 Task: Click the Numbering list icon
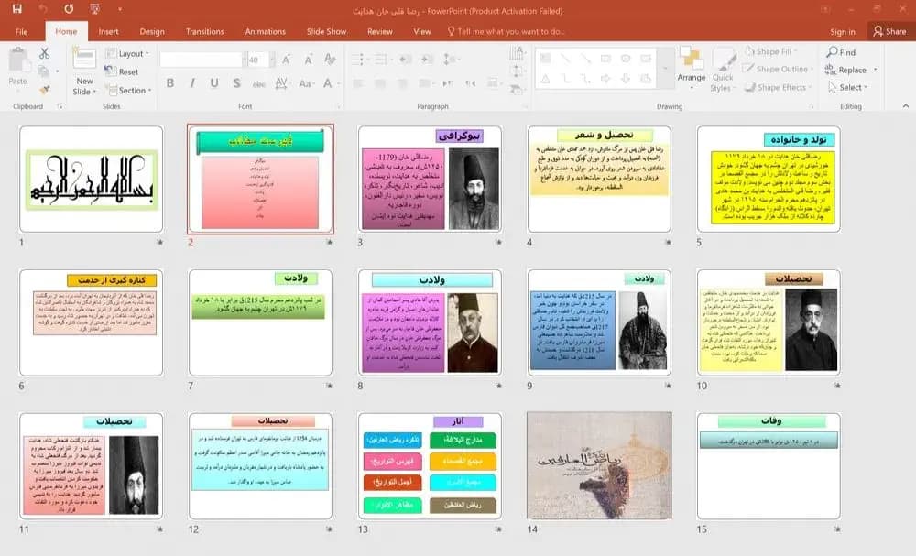[383, 59]
